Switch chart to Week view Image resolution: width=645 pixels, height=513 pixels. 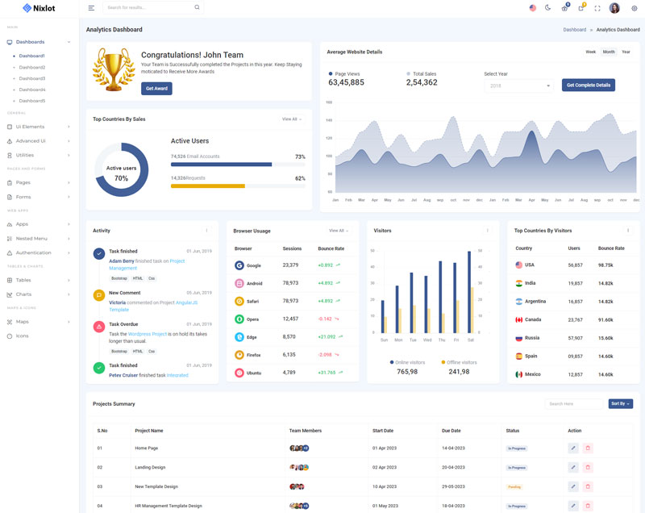coord(590,52)
